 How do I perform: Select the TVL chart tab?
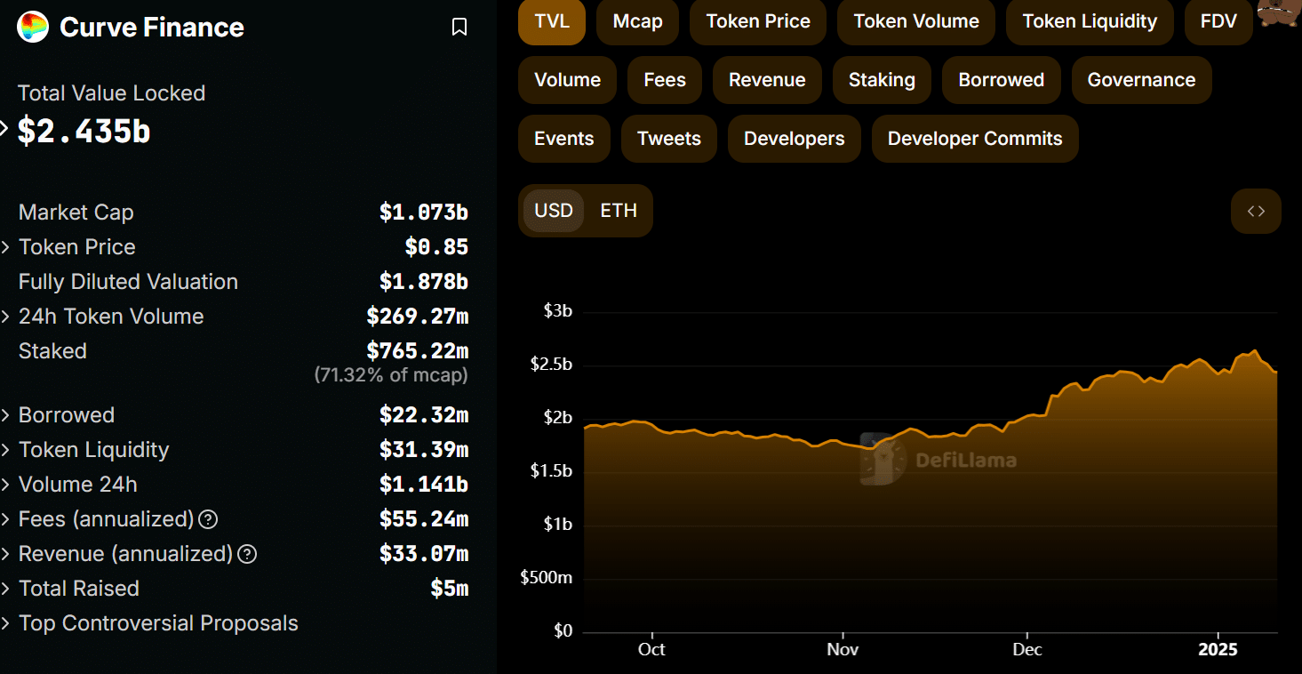pyautogui.click(x=551, y=21)
